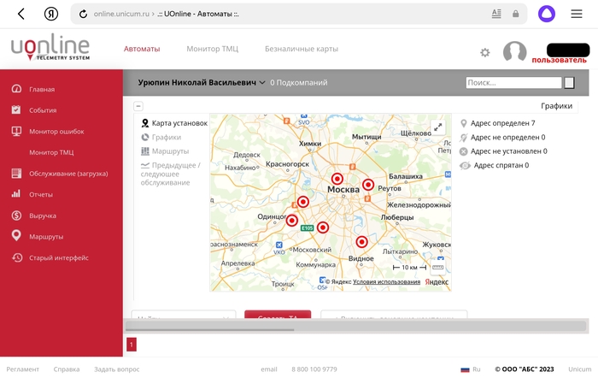The width and height of the screenshot is (598, 378).
Task: Click the user profile avatar
Action: click(x=514, y=52)
